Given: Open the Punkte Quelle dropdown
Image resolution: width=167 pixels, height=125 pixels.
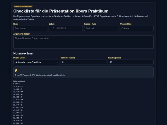Looking at the screenshot, I should click(x=36, y=62).
